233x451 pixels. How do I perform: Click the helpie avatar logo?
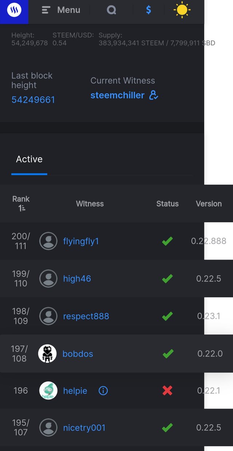pos(48,391)
